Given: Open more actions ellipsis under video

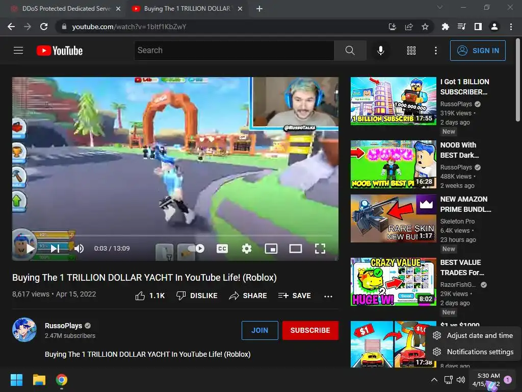Looking at the screenshot, I should click(328, 296).
